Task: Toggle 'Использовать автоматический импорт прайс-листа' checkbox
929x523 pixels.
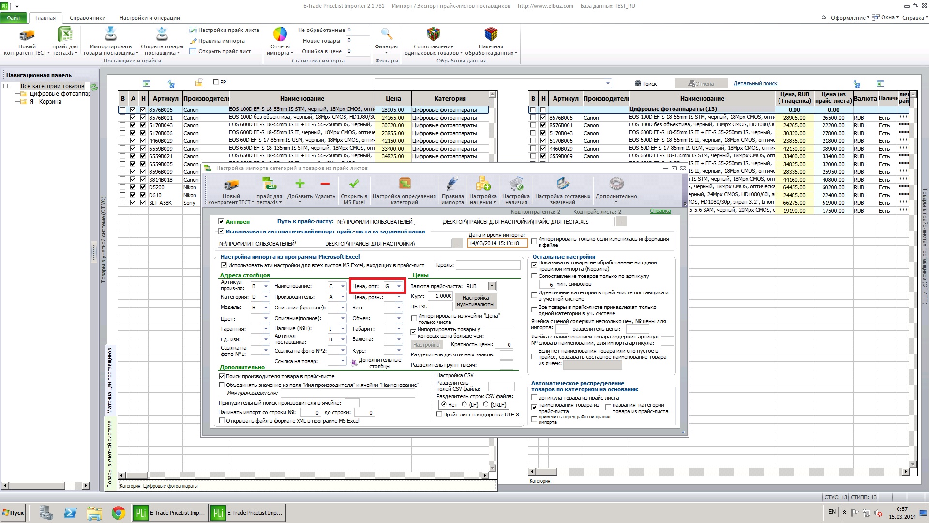Action: (222, 231)
